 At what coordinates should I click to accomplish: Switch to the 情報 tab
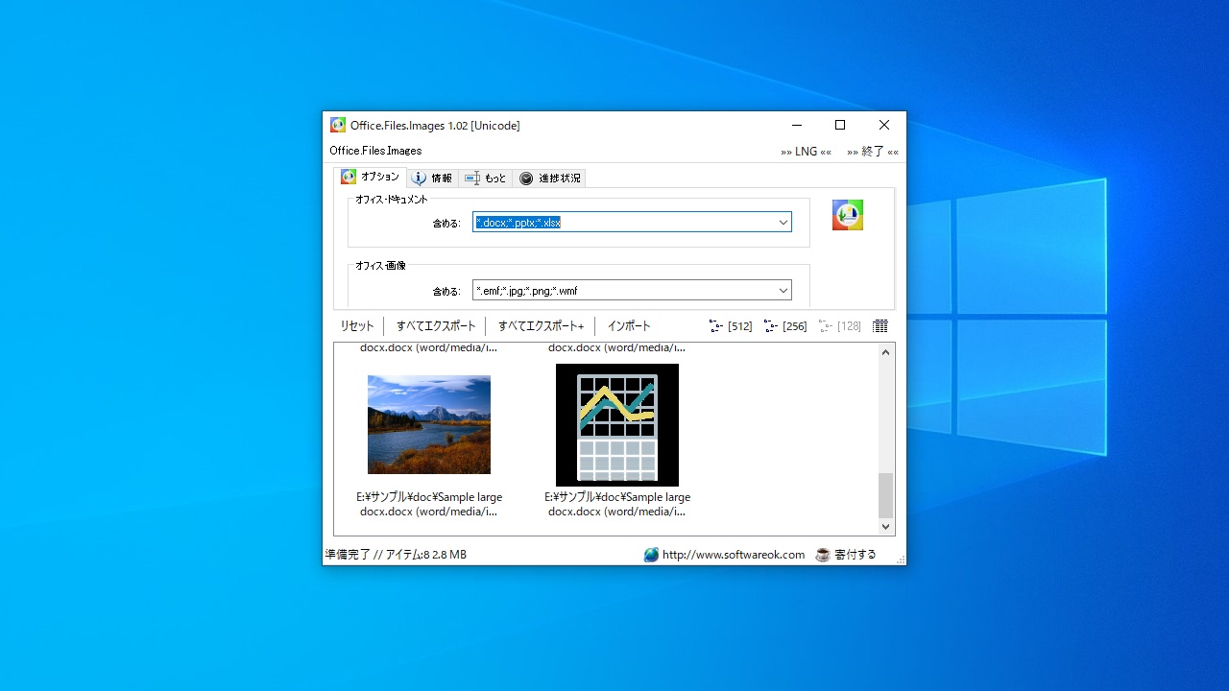pyautogui.click(x=432, y=179)
